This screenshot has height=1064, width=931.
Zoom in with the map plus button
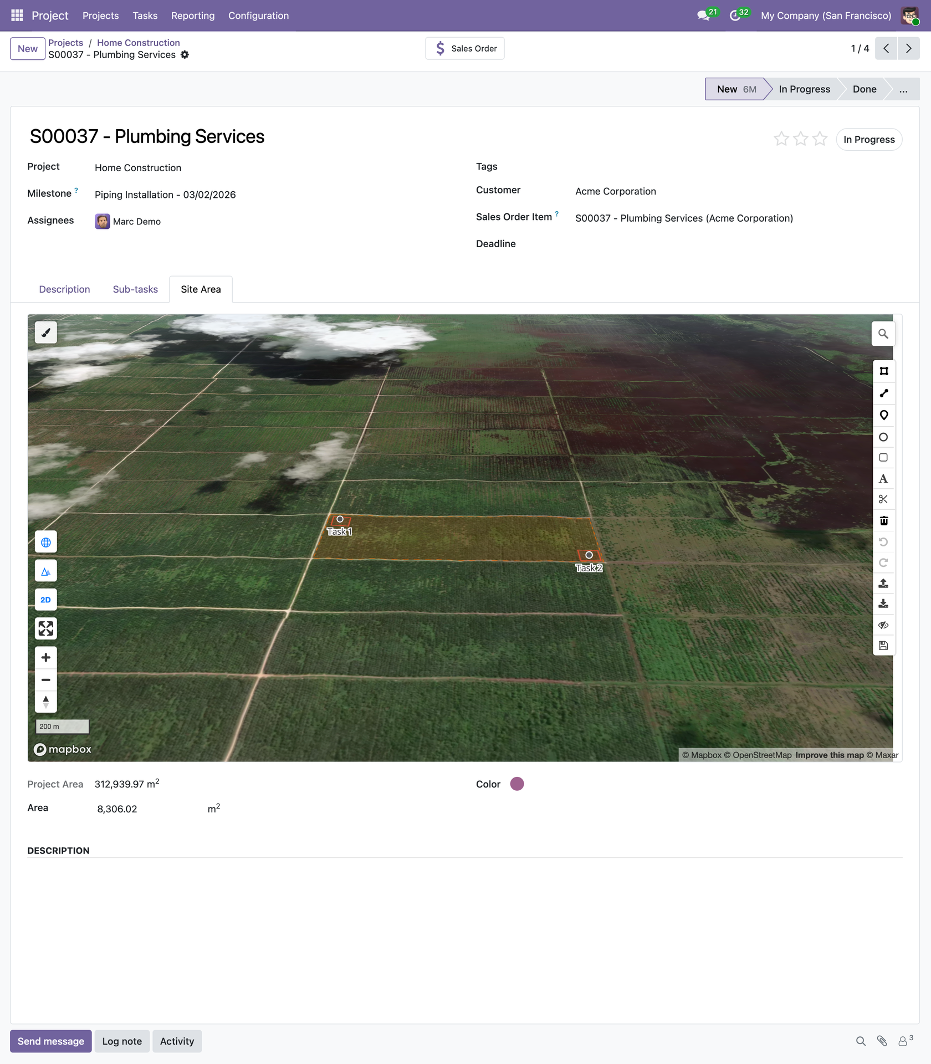(x=46, y=657)
